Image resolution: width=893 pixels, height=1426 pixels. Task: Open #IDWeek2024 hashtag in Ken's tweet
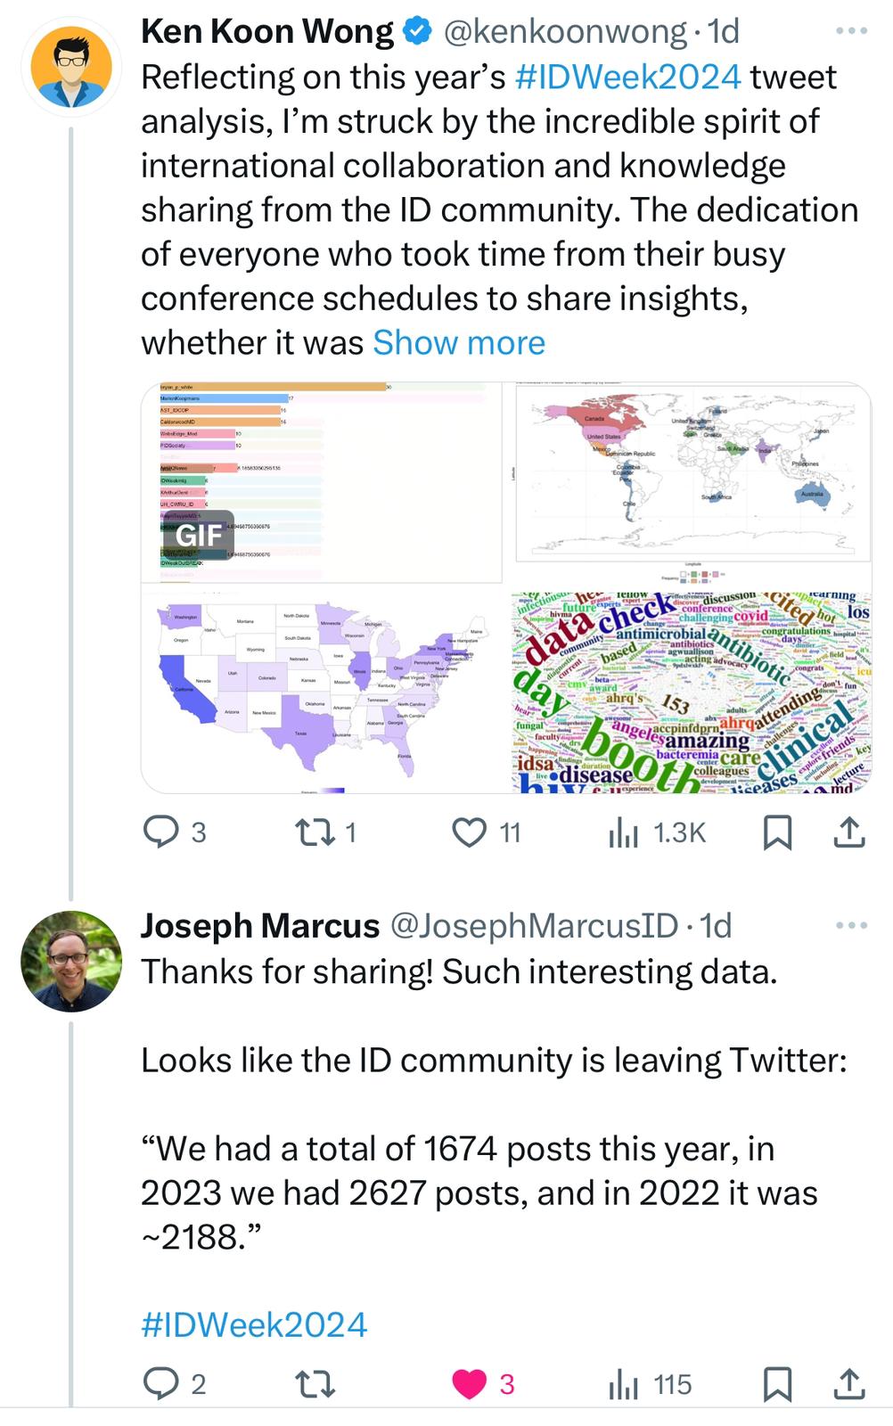pos(627,77)
